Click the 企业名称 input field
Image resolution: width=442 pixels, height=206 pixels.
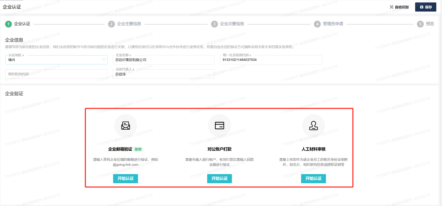click(x=163, y=60)
